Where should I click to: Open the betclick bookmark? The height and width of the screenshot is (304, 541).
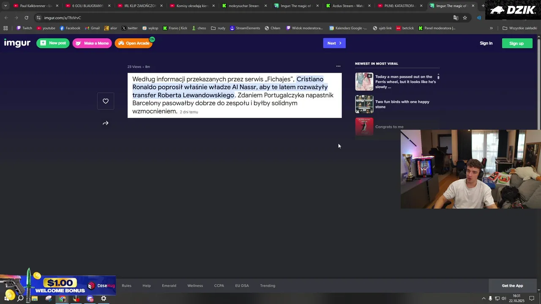pyautogui.click(x=405, y=28)
